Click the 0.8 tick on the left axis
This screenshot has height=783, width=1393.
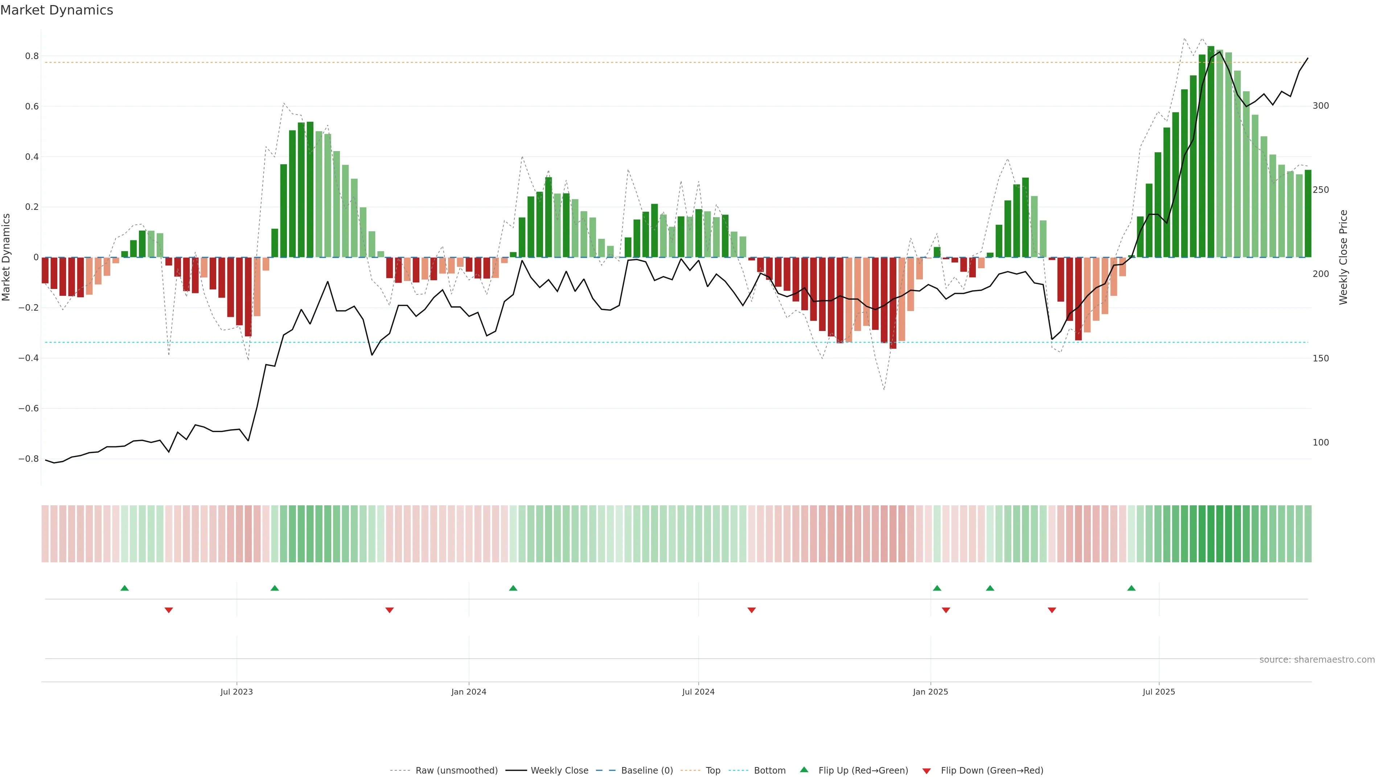click(32, 56)
